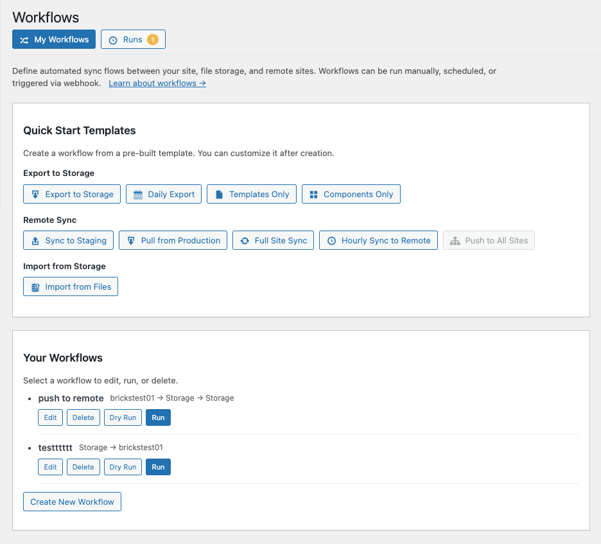Click the download icon on Pull from Production
The width and height of the screenshot is (601, 544).
click(x=130, y=241)
